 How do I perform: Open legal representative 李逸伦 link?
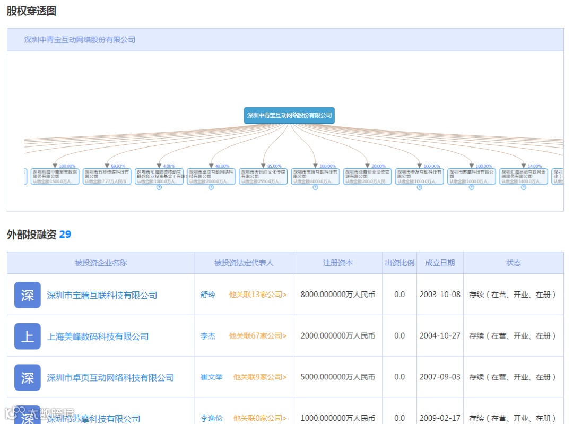click(211, 418)
